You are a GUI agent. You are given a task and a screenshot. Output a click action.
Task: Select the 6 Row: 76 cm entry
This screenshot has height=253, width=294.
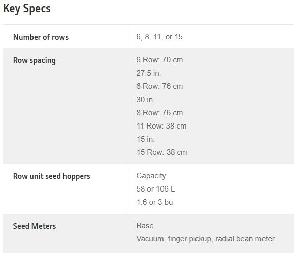coord(159,86)
